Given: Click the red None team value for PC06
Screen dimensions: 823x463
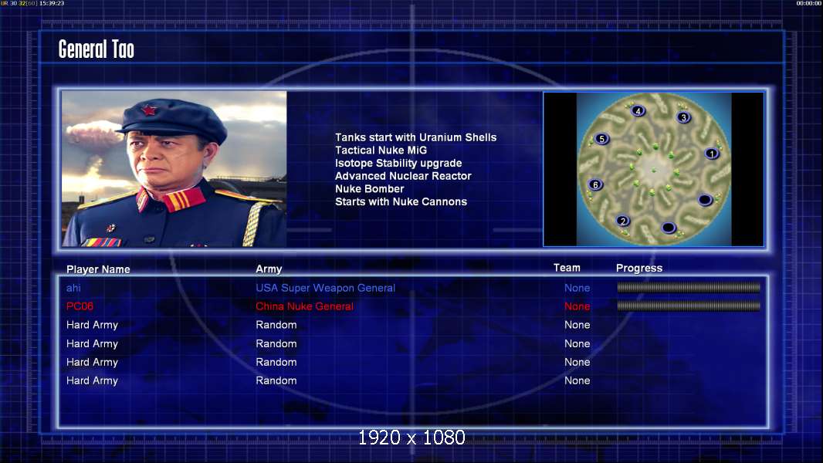Looking at the screenshot, I should 577,306.
